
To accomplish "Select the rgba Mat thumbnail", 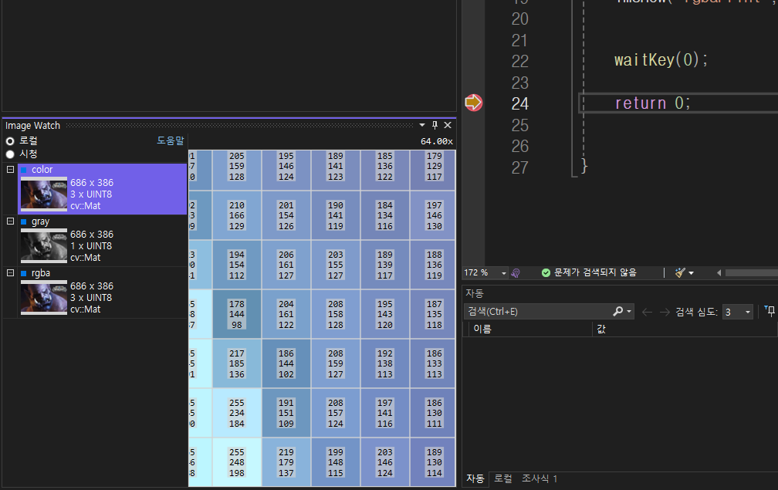I will click(x=44, y=298).
